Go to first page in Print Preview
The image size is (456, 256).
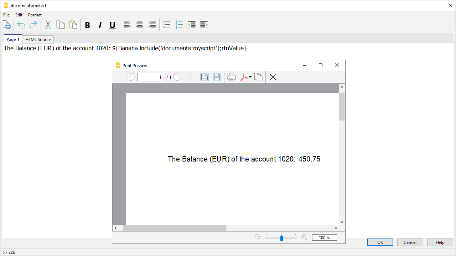(x=119, y=77)
